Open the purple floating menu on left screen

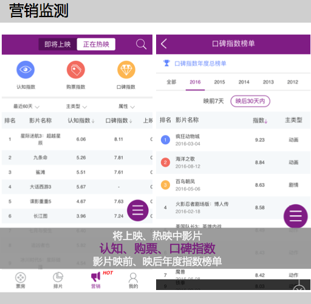click(138, 210)
